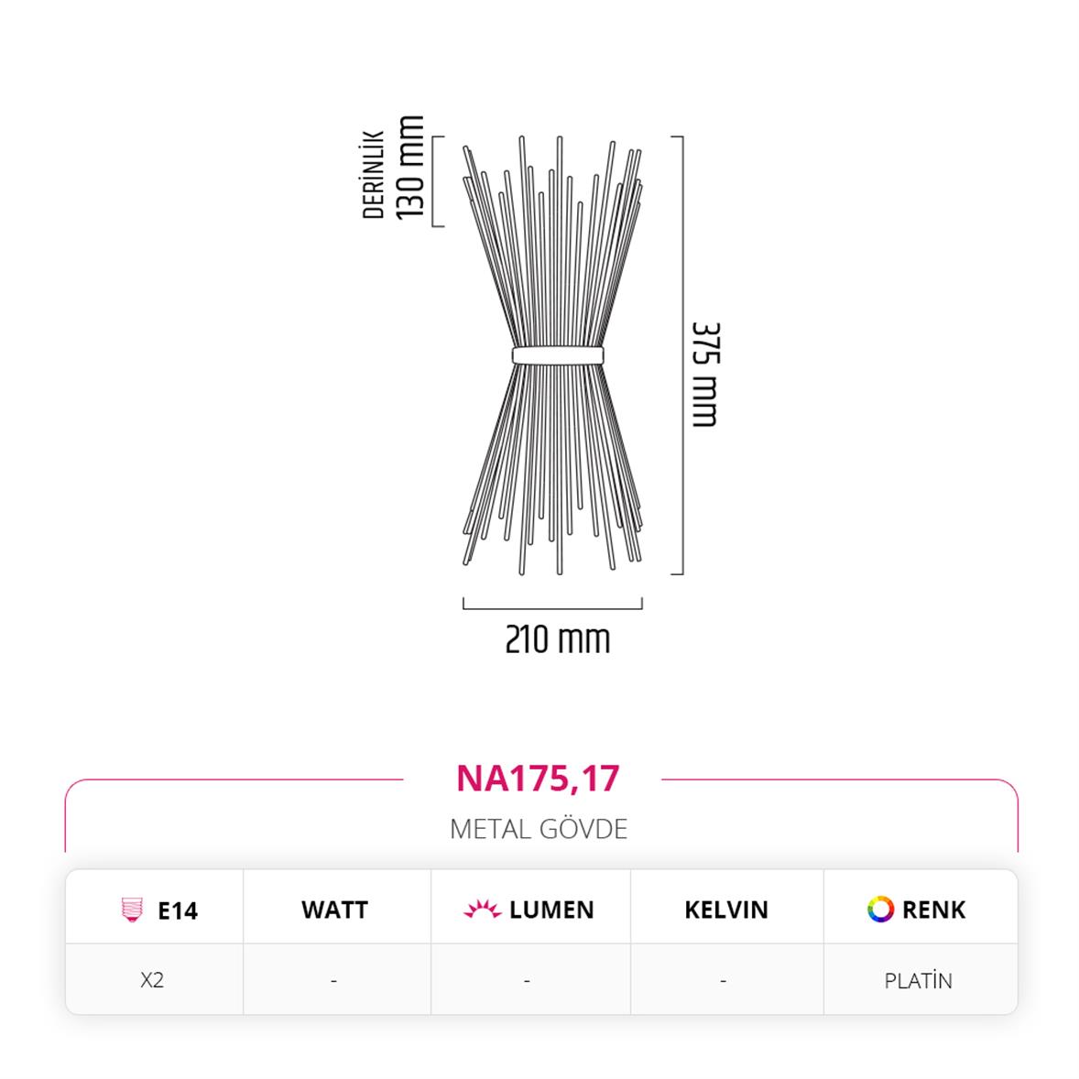Click the E14 bulb socket icon
This screenshot has height=1079, width=1079.
coord(132,909)
